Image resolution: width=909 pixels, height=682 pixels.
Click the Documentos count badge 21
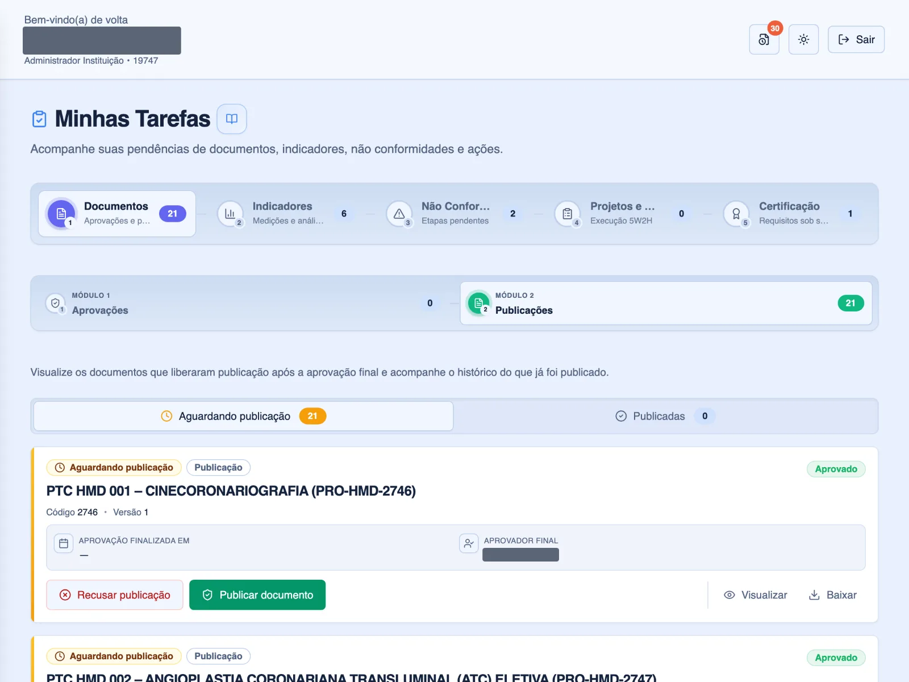[x=173, y=214]
